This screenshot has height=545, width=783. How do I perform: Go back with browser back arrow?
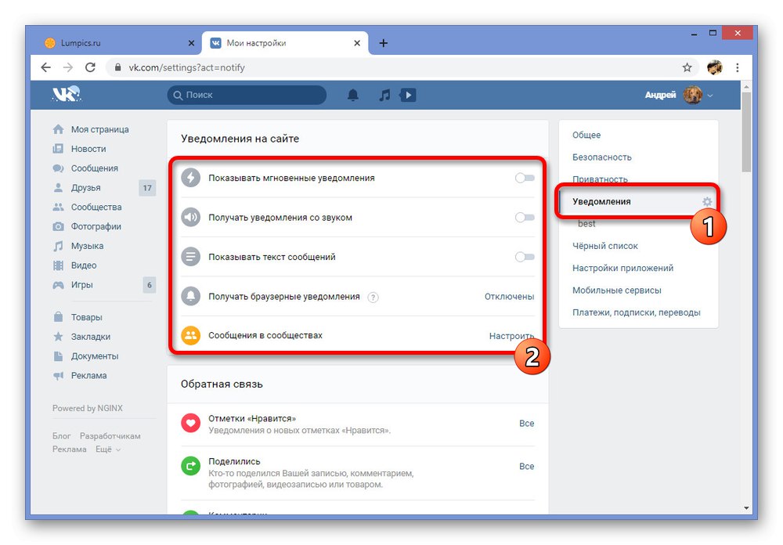click(46, 67)
